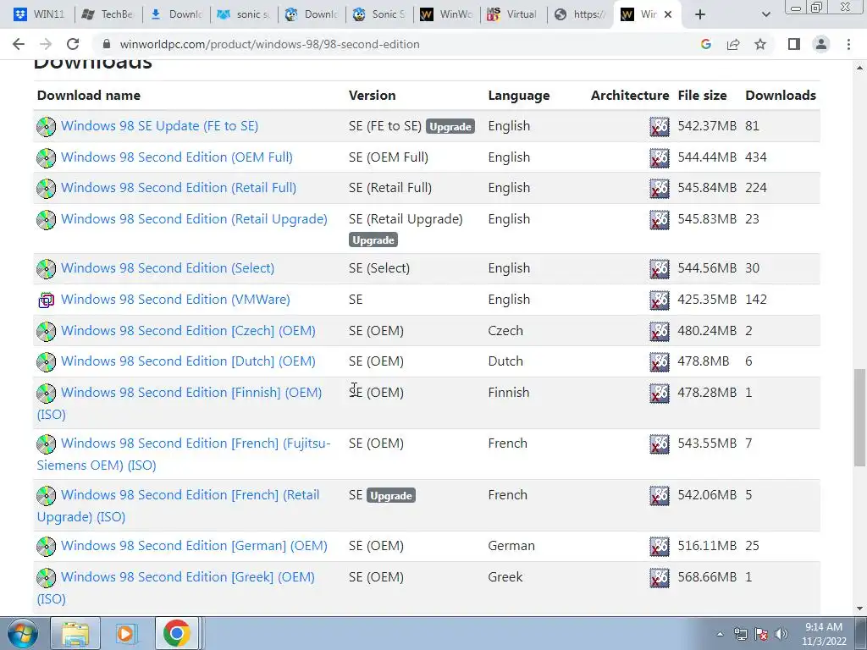Screen dimensions: 867x650
Task: Click the Upgrade badge in French Retail row
Action: 391,496
